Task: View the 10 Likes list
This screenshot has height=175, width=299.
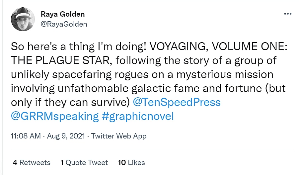Action: click(x=131, y=162)
